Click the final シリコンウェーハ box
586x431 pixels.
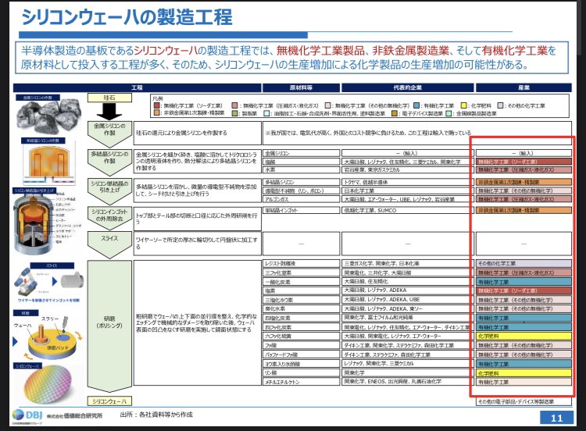click(x=109, y=401)
